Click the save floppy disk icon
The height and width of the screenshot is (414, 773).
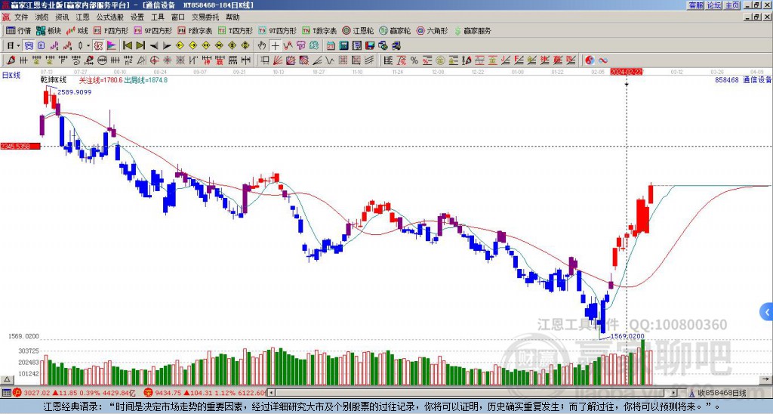370,45
